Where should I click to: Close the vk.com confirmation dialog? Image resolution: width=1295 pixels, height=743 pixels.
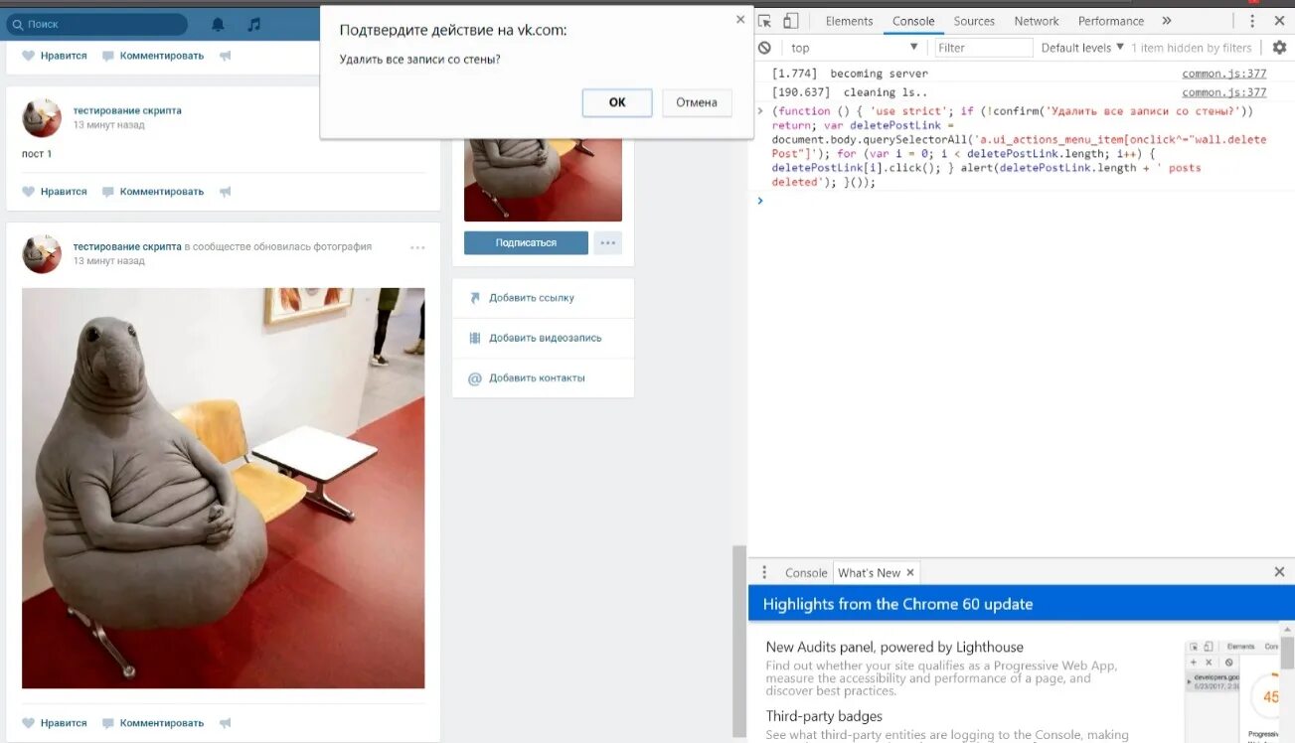[x=739, y=19]
